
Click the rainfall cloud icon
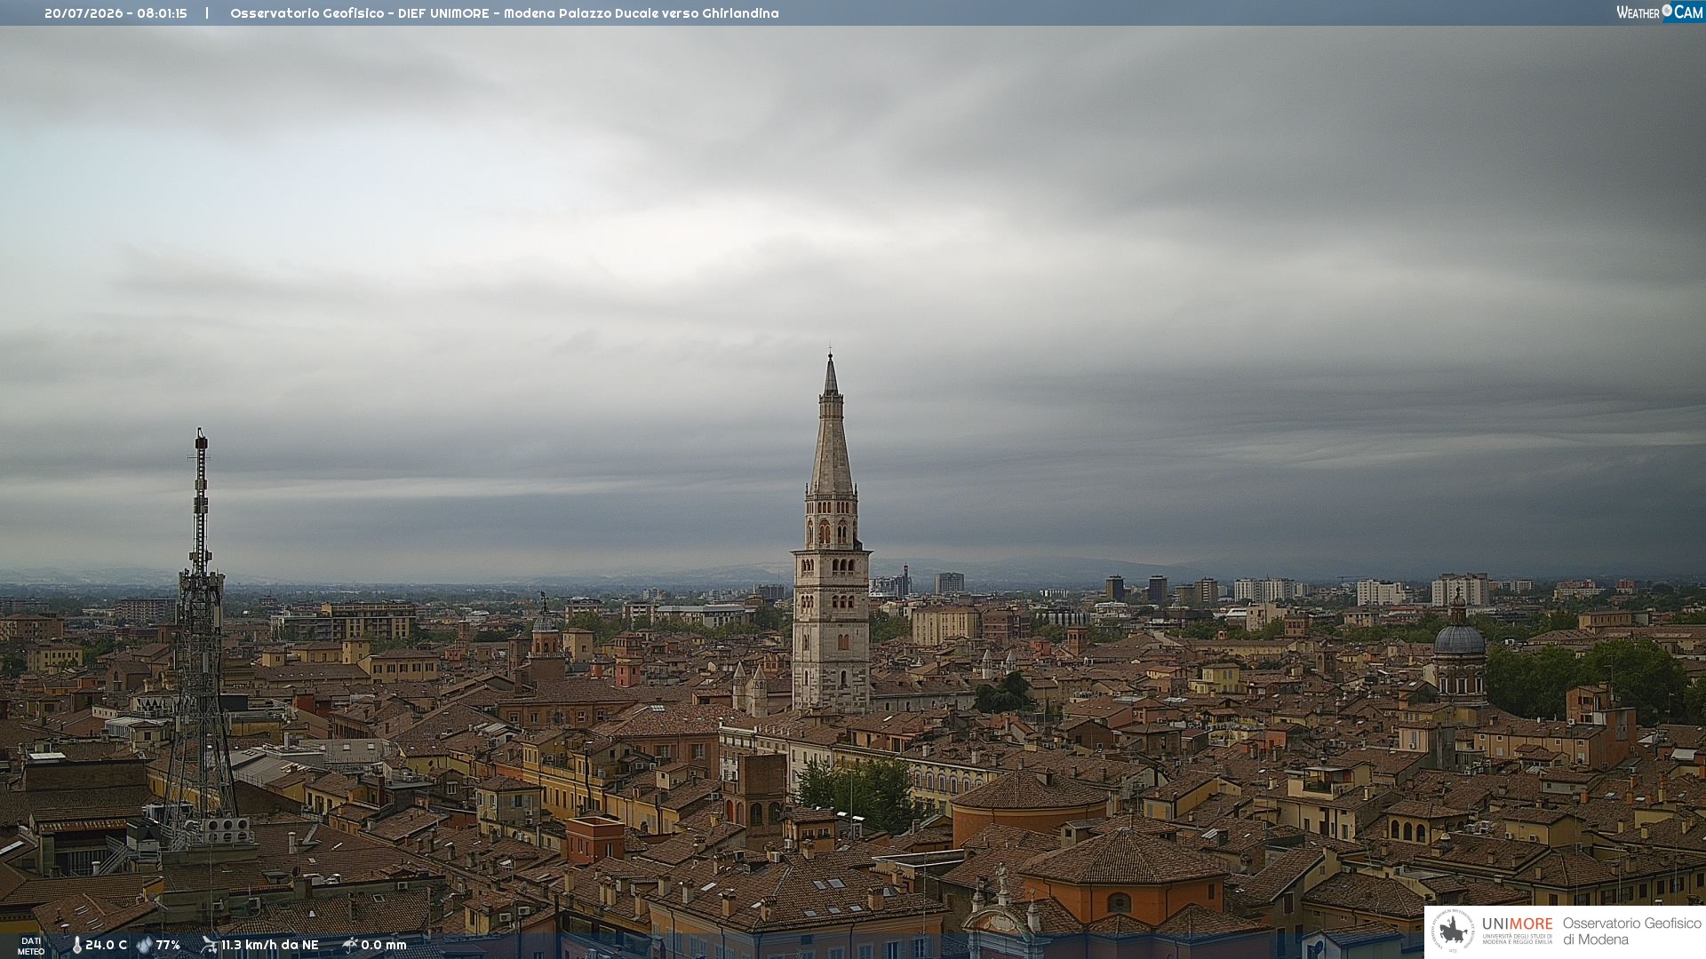(x=350, y=945)
